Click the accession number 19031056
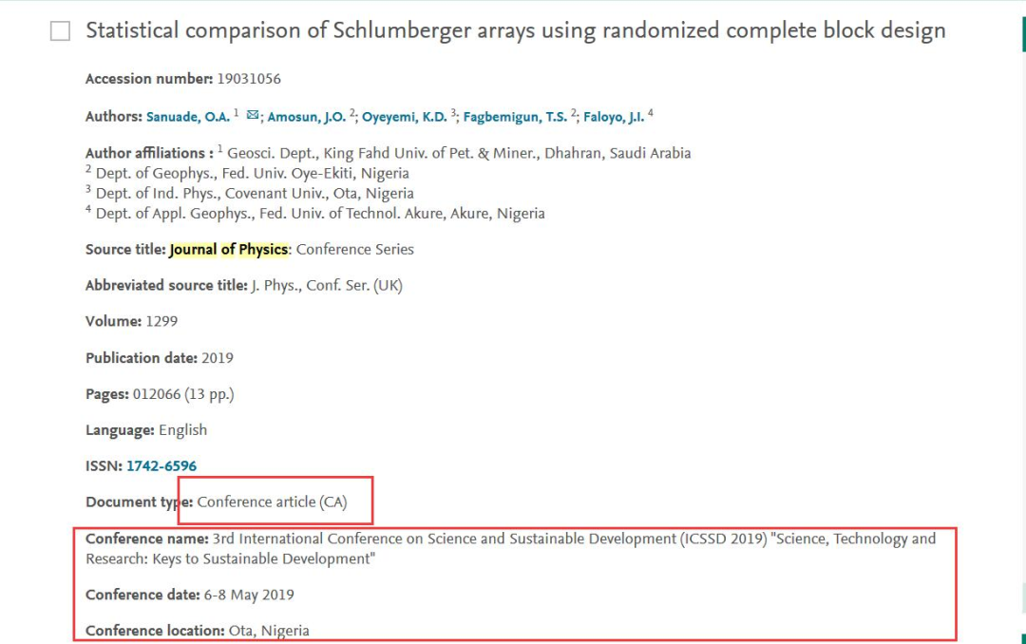This screenshot has width=1026, height=644. pyautogui.click(x=249, y=79)
